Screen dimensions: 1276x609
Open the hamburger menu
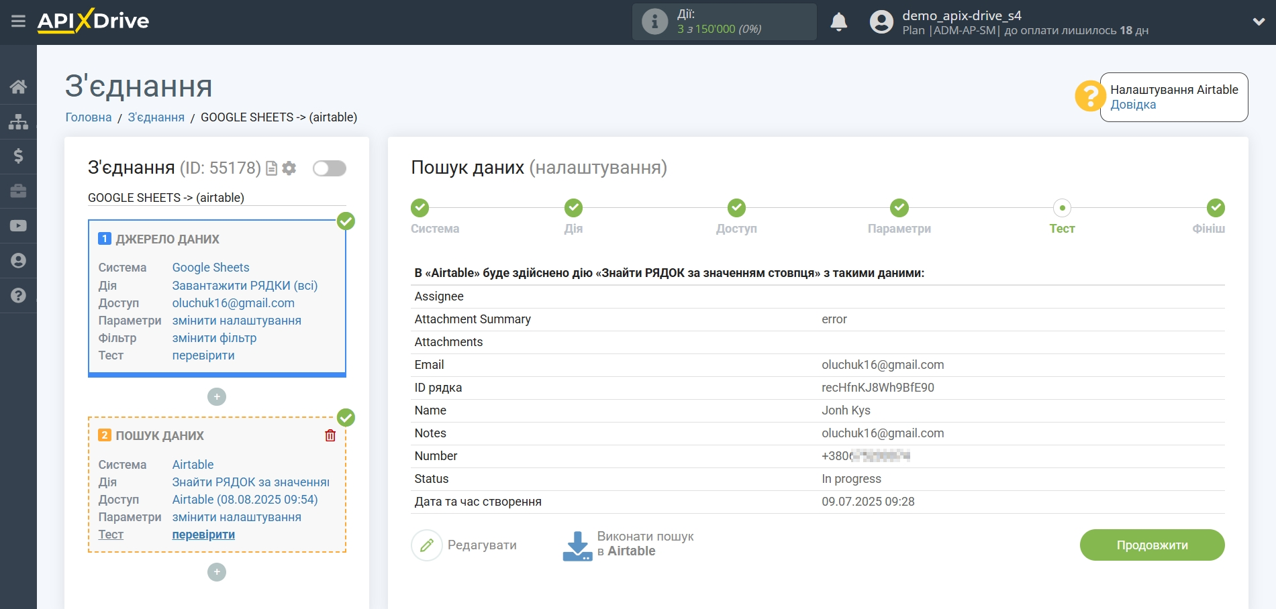[x=18, y=21]
